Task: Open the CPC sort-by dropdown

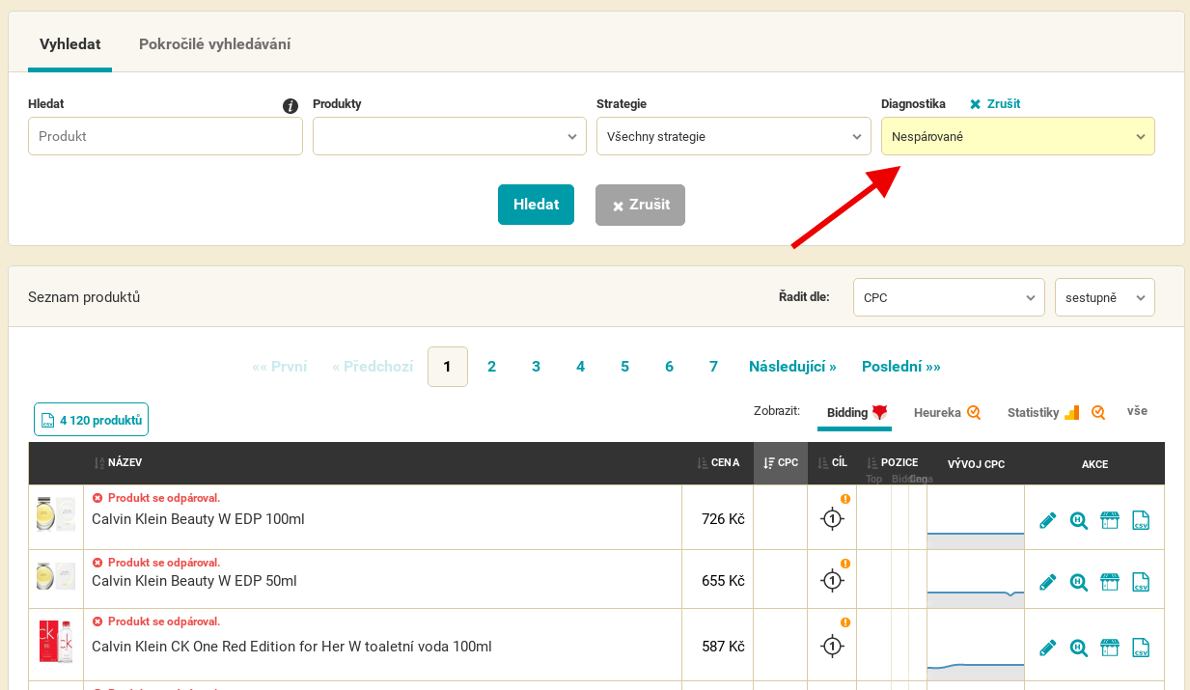Action: click(x=949, y=297)
